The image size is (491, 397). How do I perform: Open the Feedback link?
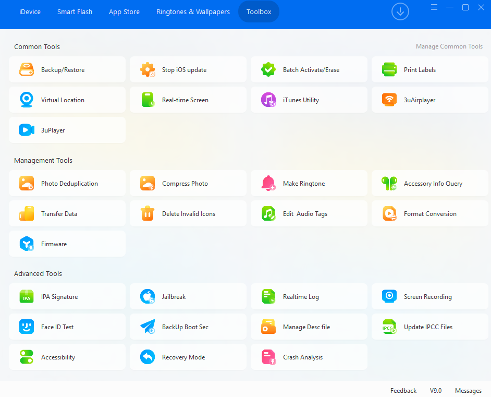pyautogui.click(x=403, y=390)
